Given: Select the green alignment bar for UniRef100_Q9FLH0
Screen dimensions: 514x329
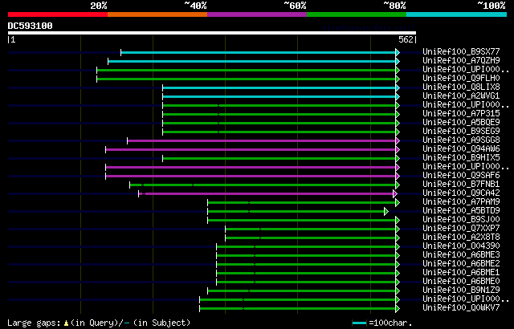Looking at the screenshot, I should pos(247,79).
